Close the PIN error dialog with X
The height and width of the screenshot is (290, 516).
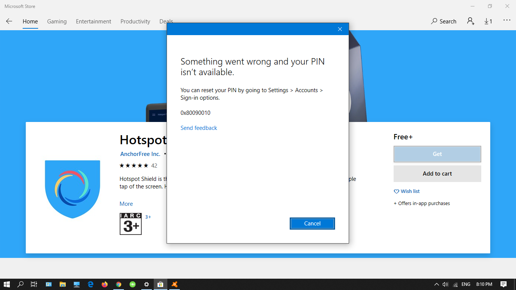point(340,29)
